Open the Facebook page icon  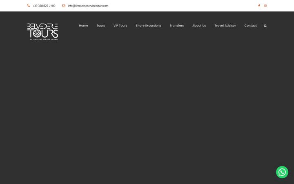click(x=259, y=6)
